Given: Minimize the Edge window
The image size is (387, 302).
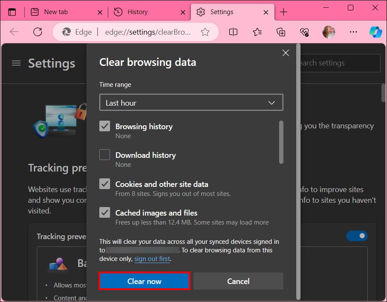Looking at the screenshot, I should coord(326,8).
